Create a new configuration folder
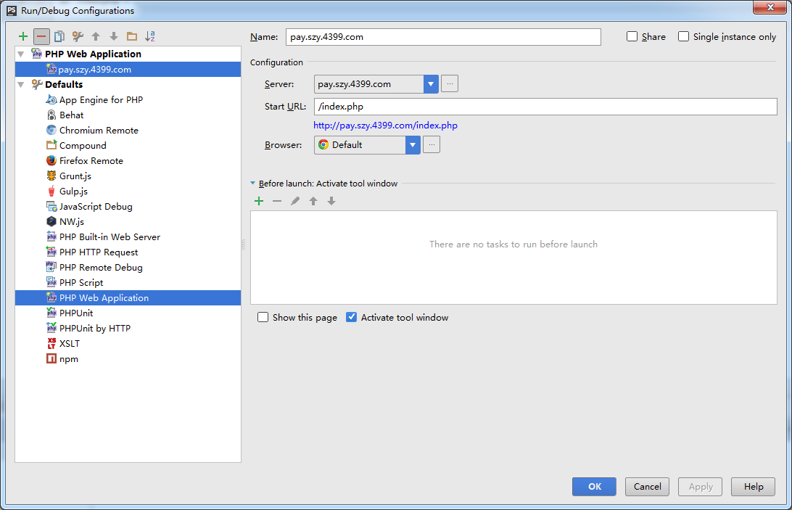The height and width of the screenshot is (510, 792). tap(131, 36)
